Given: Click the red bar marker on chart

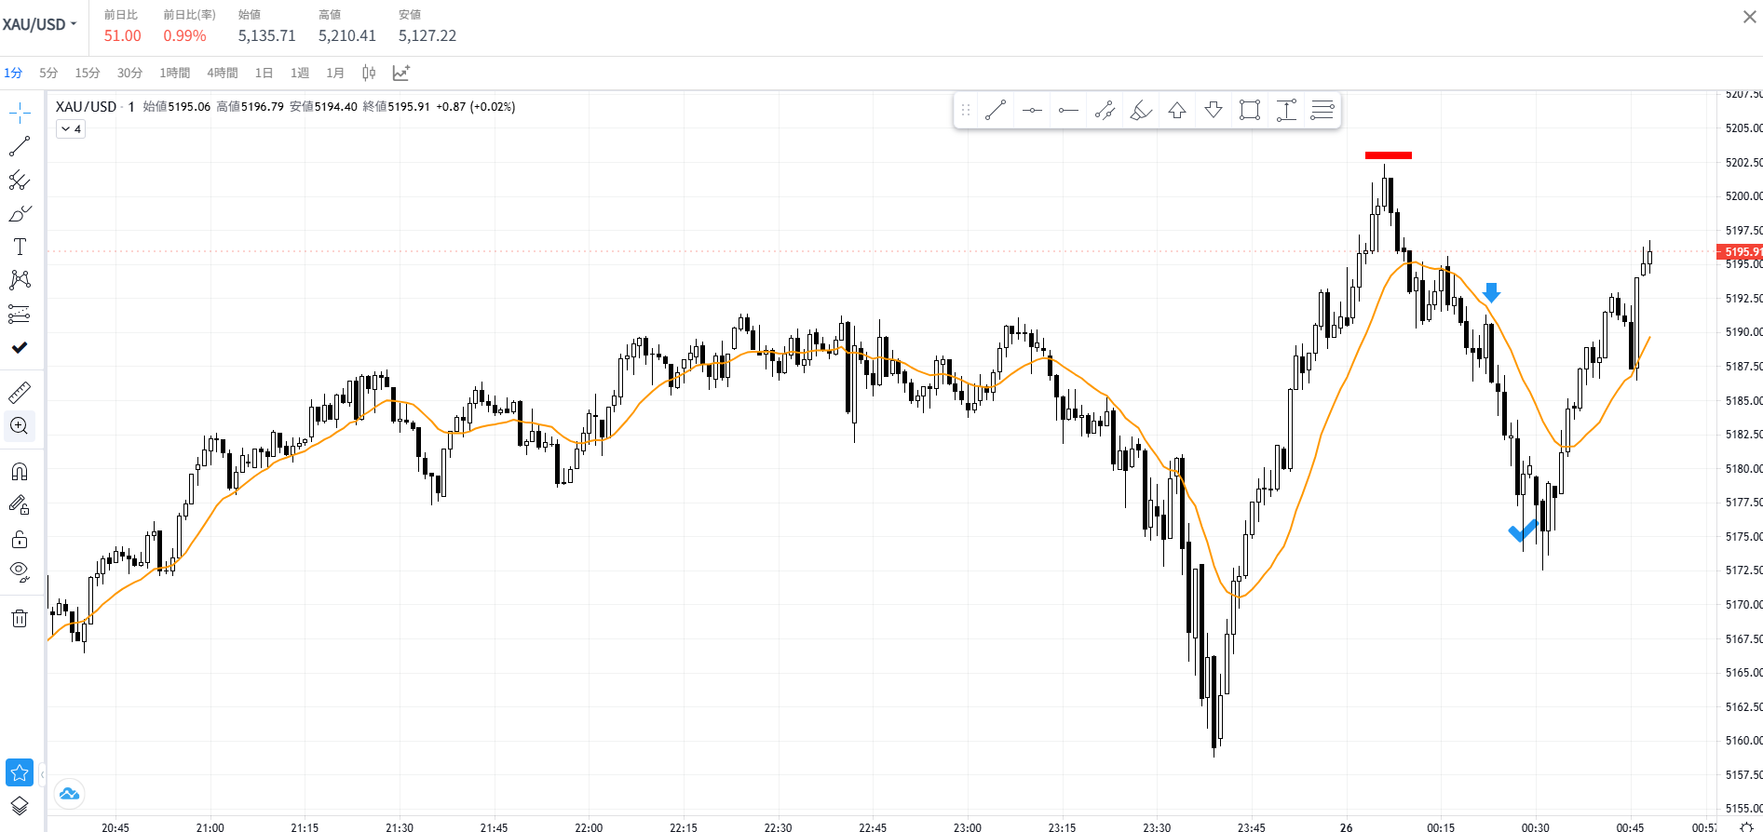Looking at the screenshot, I should pyautogui.click(x=1388, y=155).
